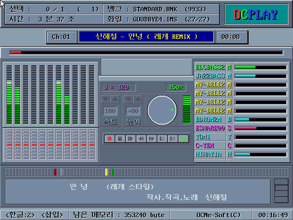Click the red marker in the position strip
This screenshot has height=220, width=293.
pos(55,172)
